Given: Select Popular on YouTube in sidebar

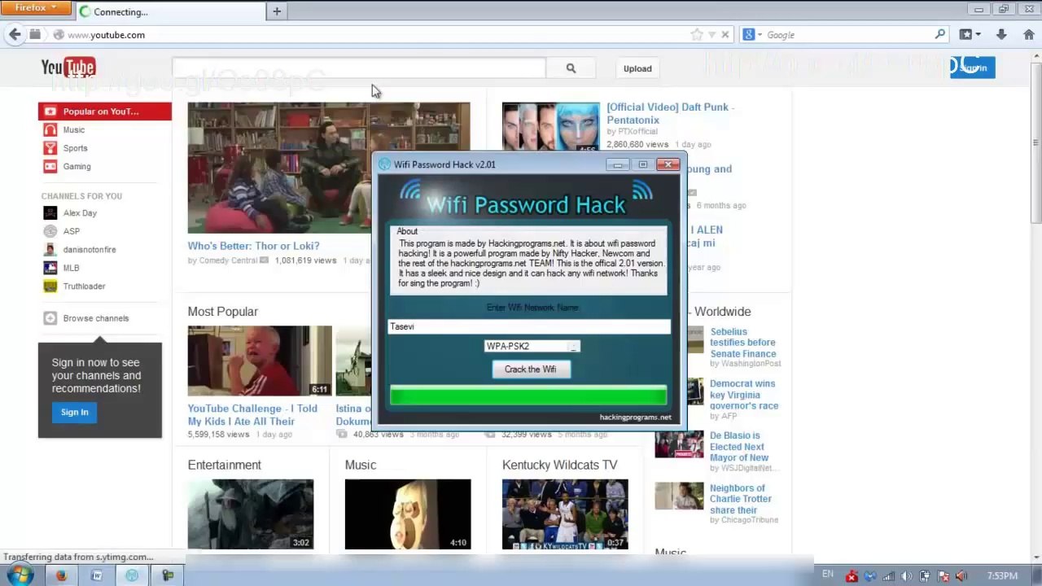Looking at the screenshot, I should pos(104,112).
